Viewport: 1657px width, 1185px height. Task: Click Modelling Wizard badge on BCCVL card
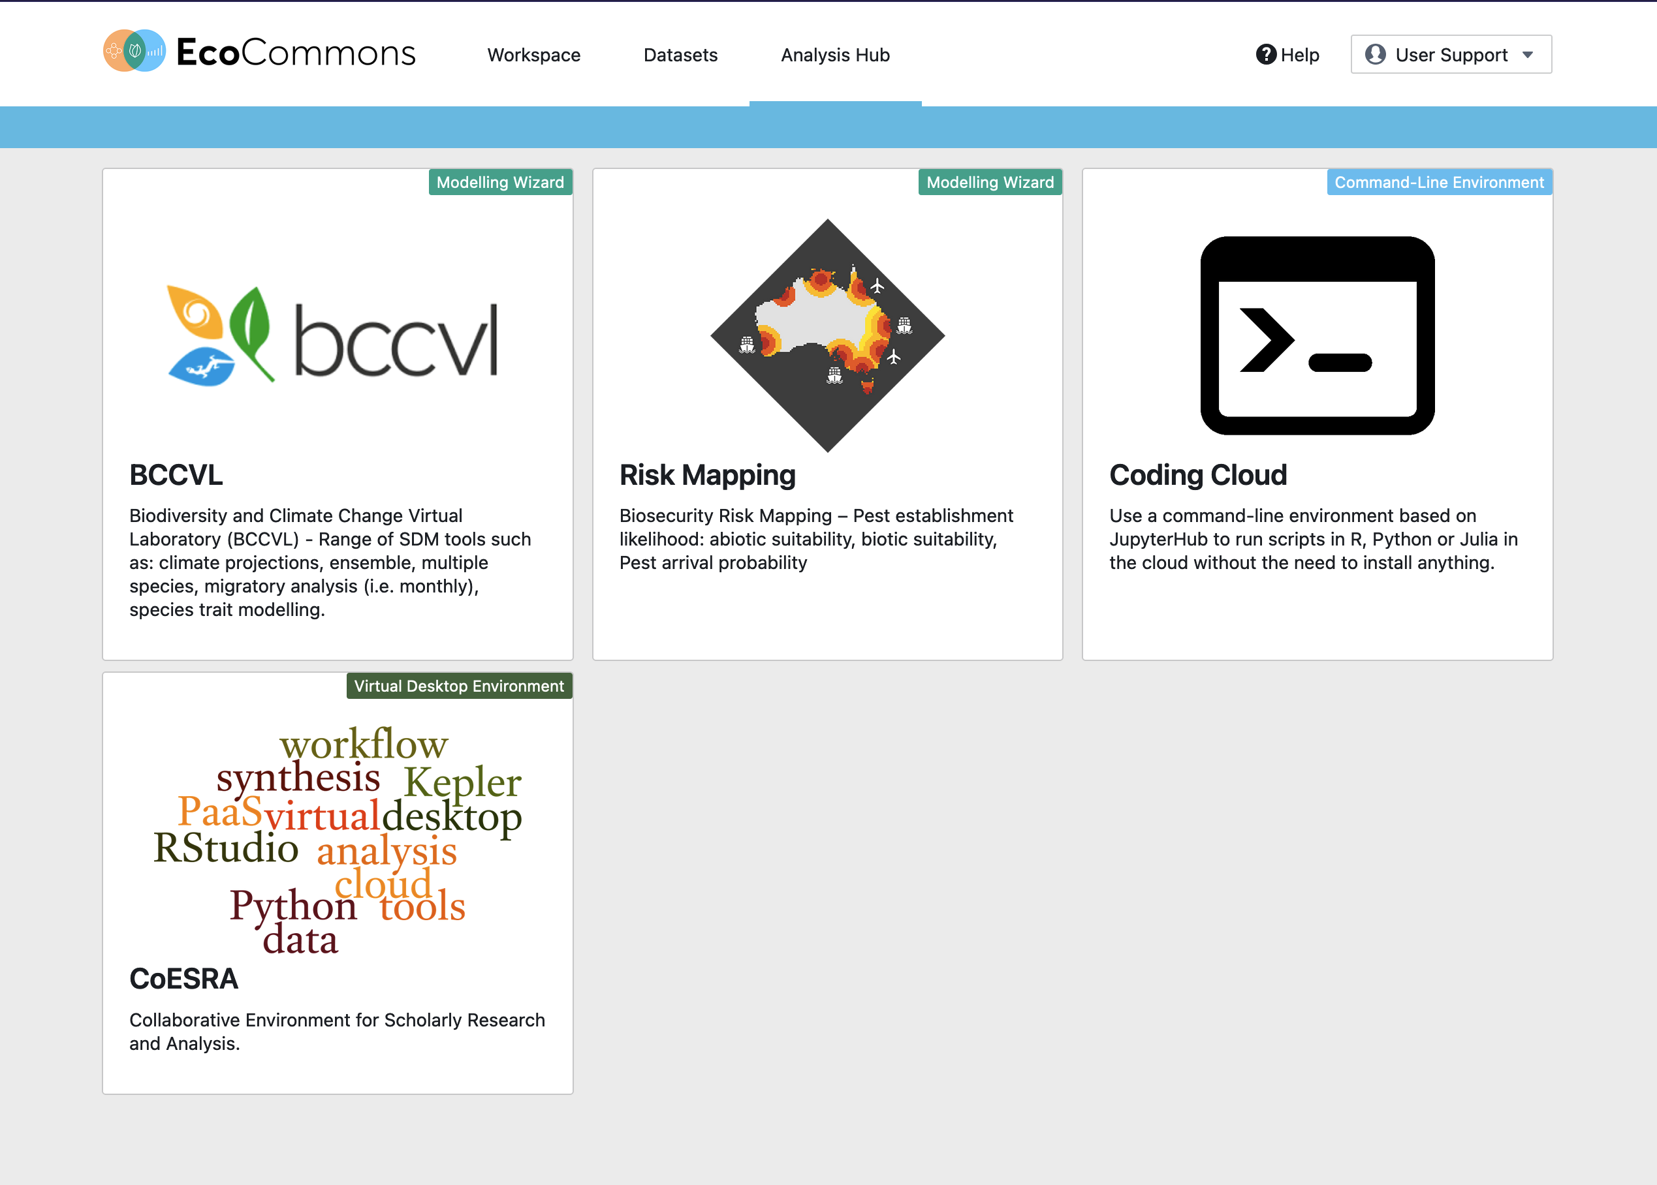pos(500,183)
